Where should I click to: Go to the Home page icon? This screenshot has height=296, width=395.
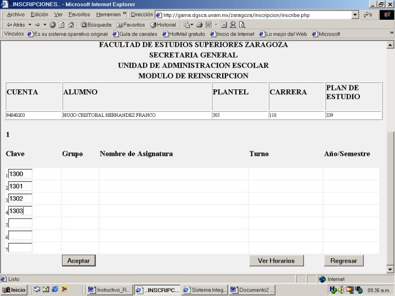71,24
